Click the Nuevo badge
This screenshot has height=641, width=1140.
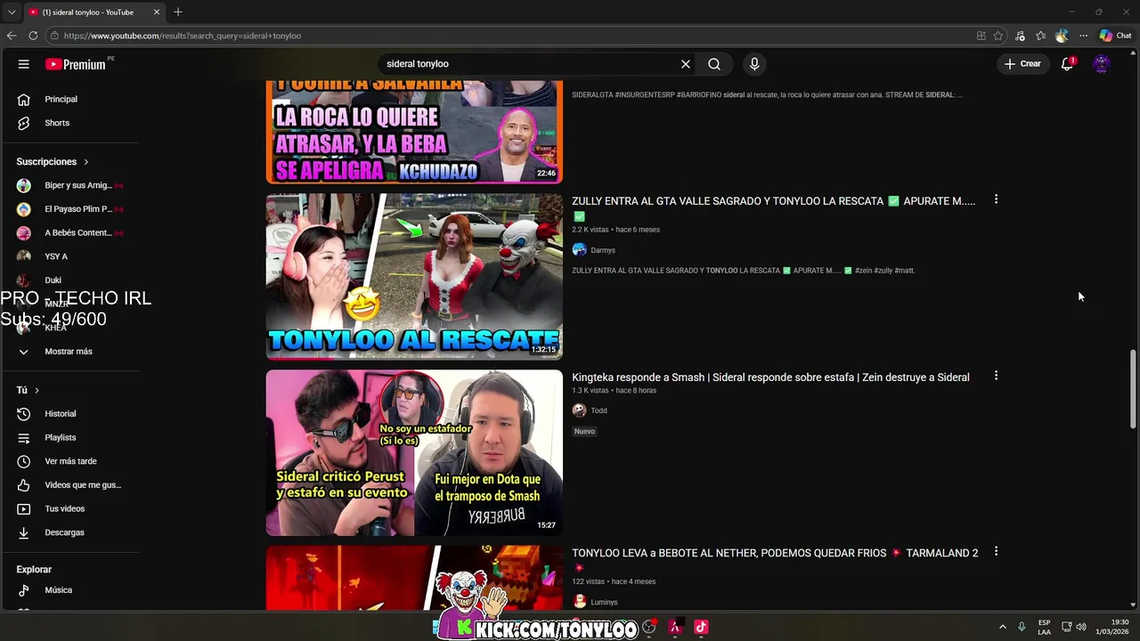pyautogui.click(x=584, y=431)
